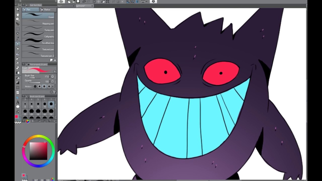Open command bar display dropdown arrow

146,2
